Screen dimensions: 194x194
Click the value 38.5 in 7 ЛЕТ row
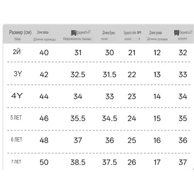point(78,162)
